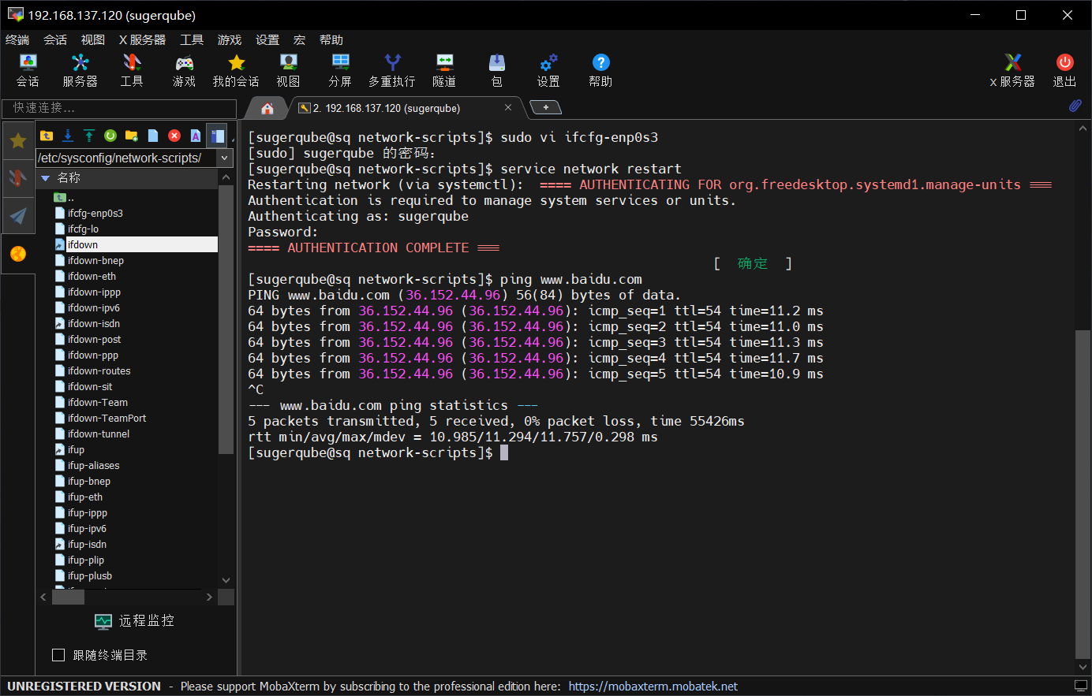
Task: Open the 服务器 (Servers) toolbar icon
Action: point(80,70)
